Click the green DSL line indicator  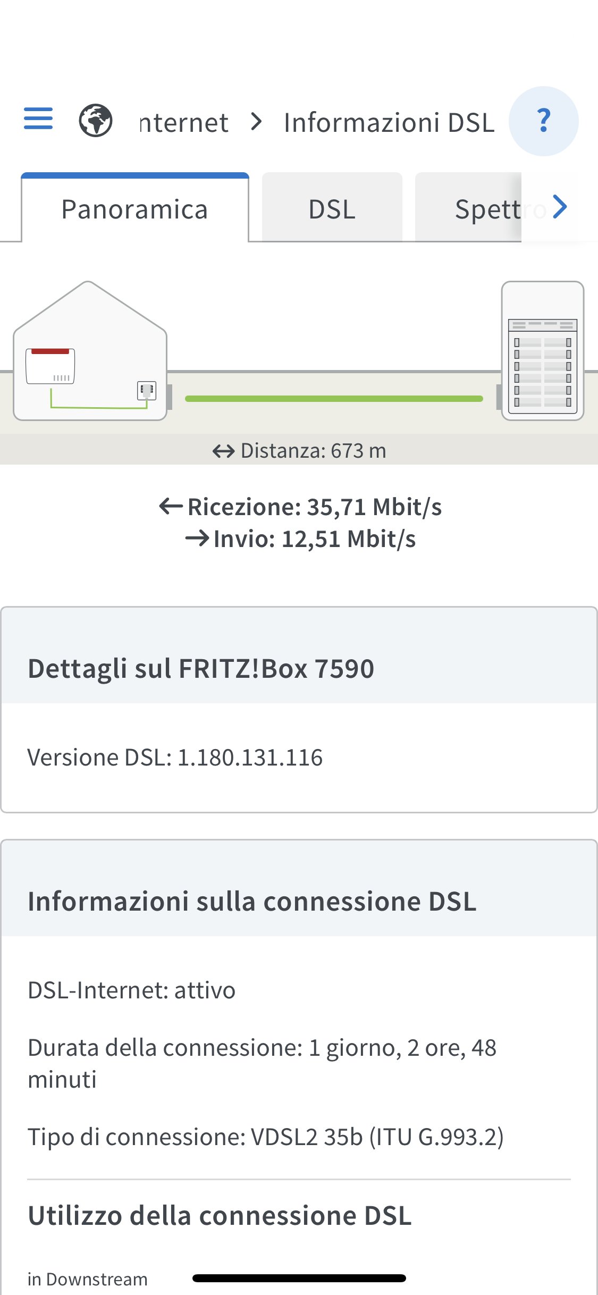click(334, 399)
